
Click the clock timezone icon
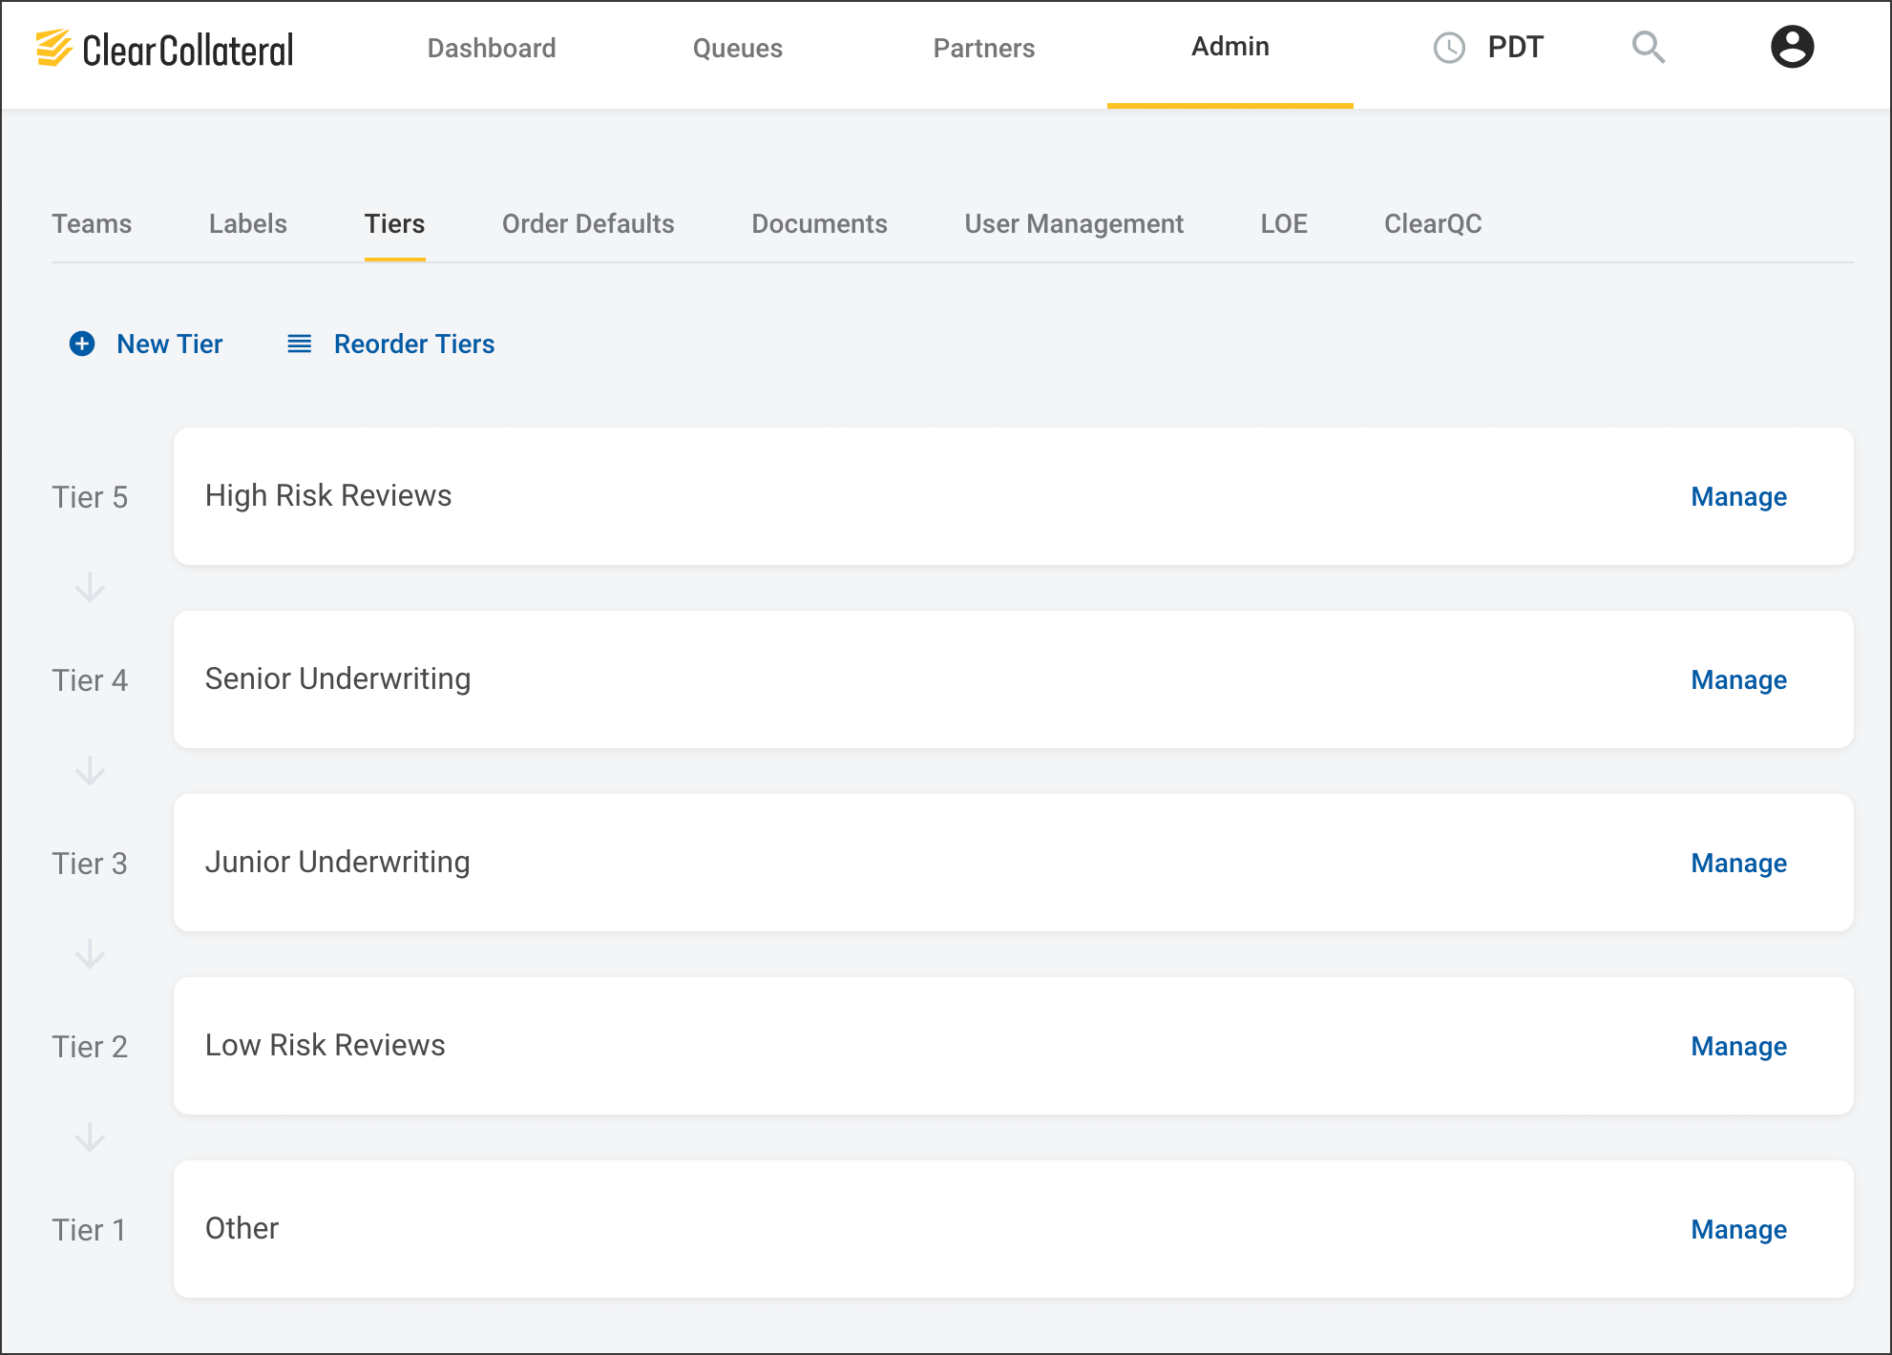point(1449,48)
